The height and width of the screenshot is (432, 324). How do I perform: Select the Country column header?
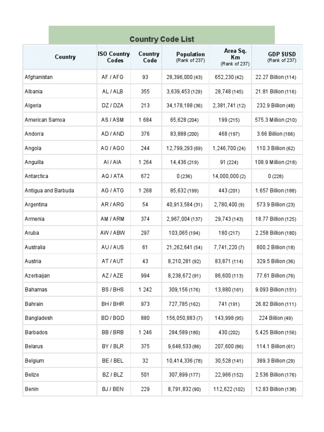[x=65, y=57]
